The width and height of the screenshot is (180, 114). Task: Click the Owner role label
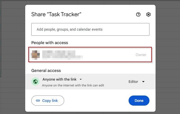click(141, 55)
